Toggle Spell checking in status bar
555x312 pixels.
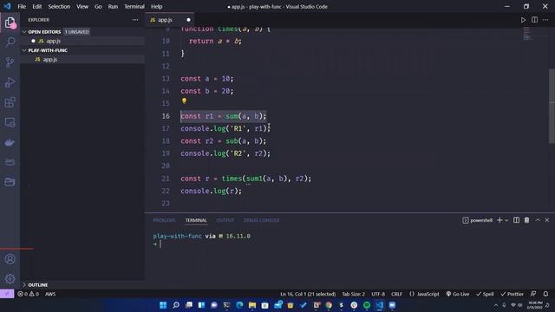pos(485,294)
